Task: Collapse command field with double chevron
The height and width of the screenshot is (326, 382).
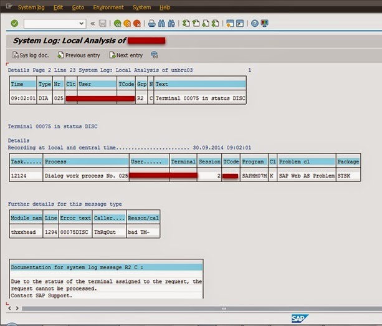Action: click(x=93, y=24)
